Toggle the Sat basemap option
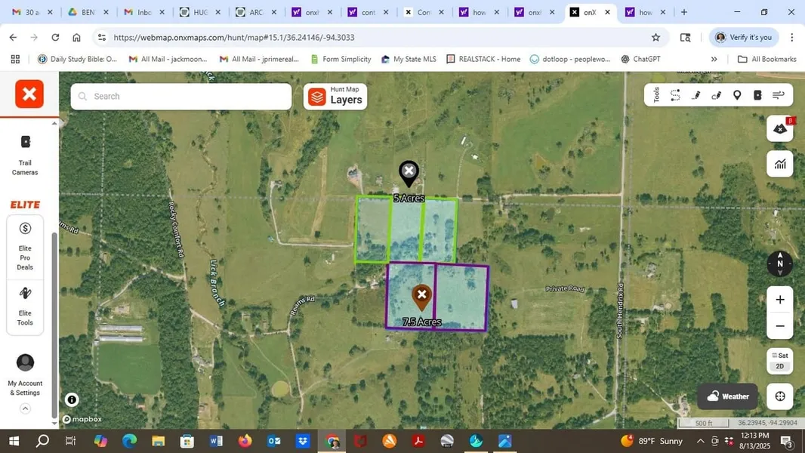 [780, 356]
